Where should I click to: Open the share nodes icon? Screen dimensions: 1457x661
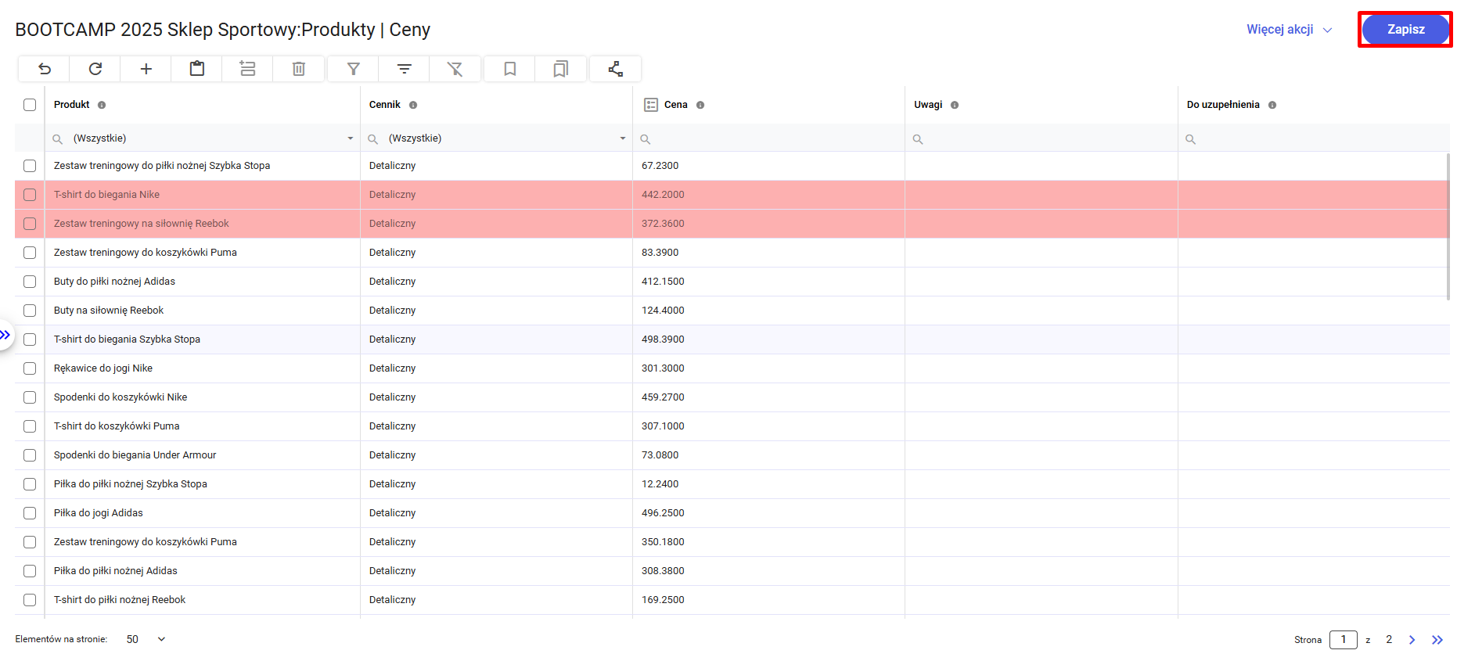pos(616,69)
